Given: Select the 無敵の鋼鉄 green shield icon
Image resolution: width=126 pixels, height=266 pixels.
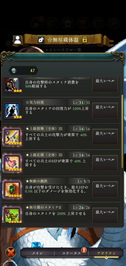Looking at the screenshot, I should (12, 189).
